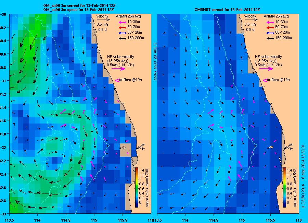The width and height of the screenshot is (308, 223).
Task: Click longitude label 114.5 on left map axis
Action: 66,220
